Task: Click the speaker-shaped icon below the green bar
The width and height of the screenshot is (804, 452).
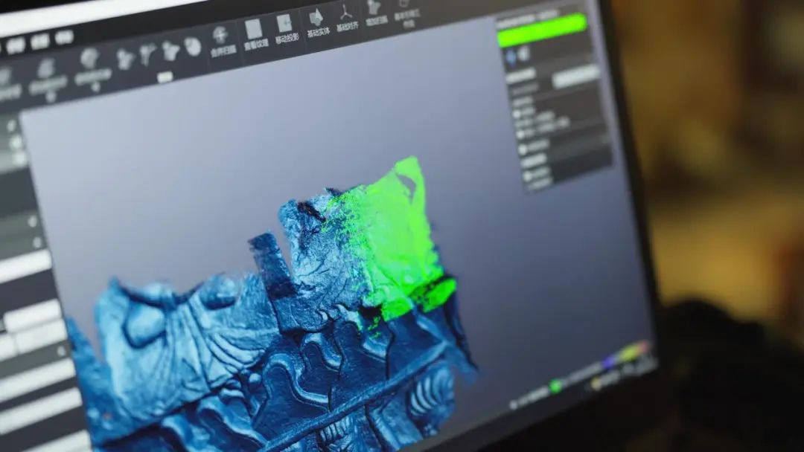Action: [522, 53]
